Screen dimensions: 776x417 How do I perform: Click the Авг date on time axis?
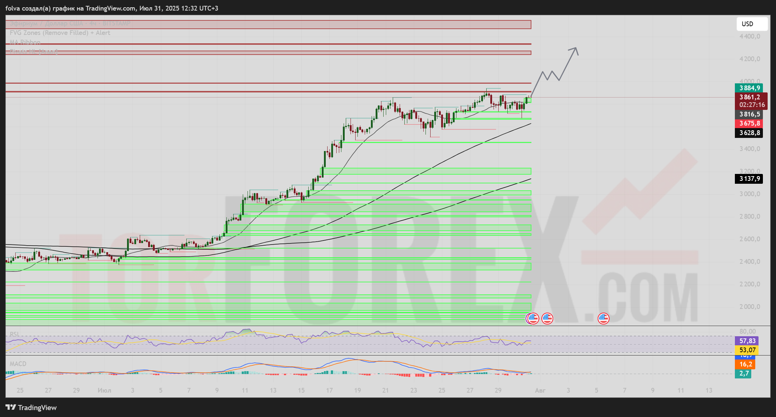point(540,390)
